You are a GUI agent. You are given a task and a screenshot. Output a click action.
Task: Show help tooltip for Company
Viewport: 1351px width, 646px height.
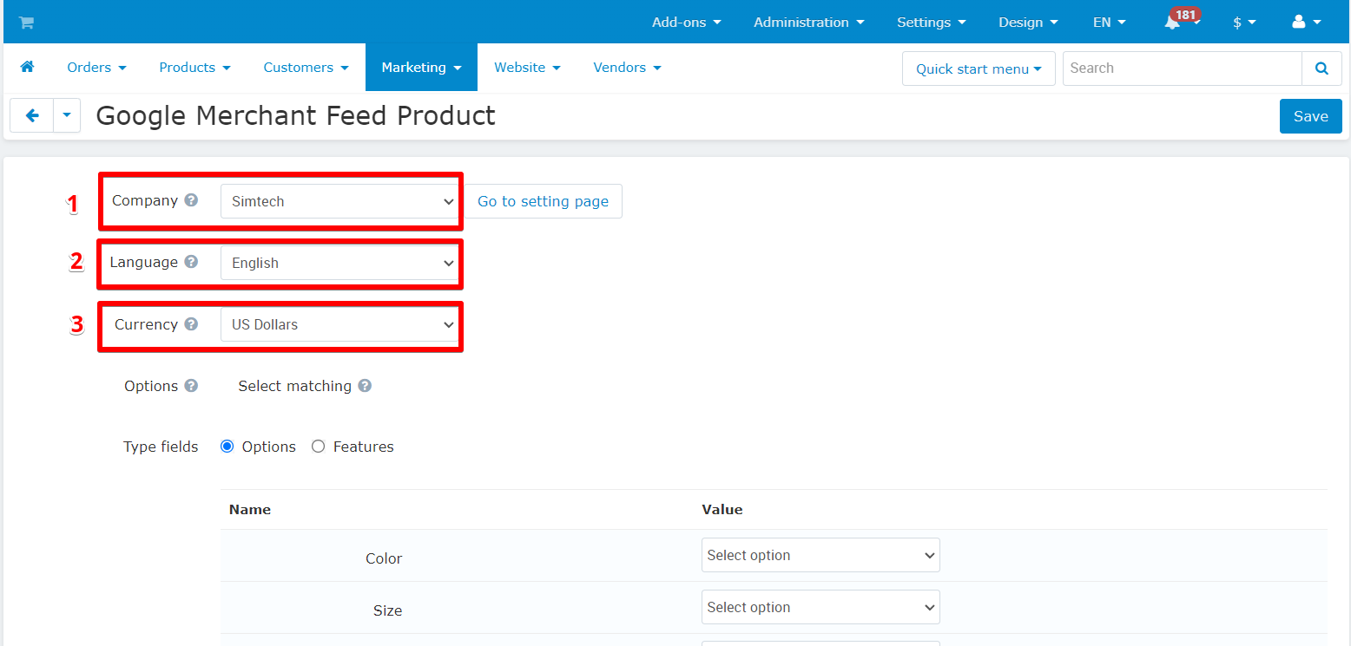pyautogui.click(x=191, y=200)
